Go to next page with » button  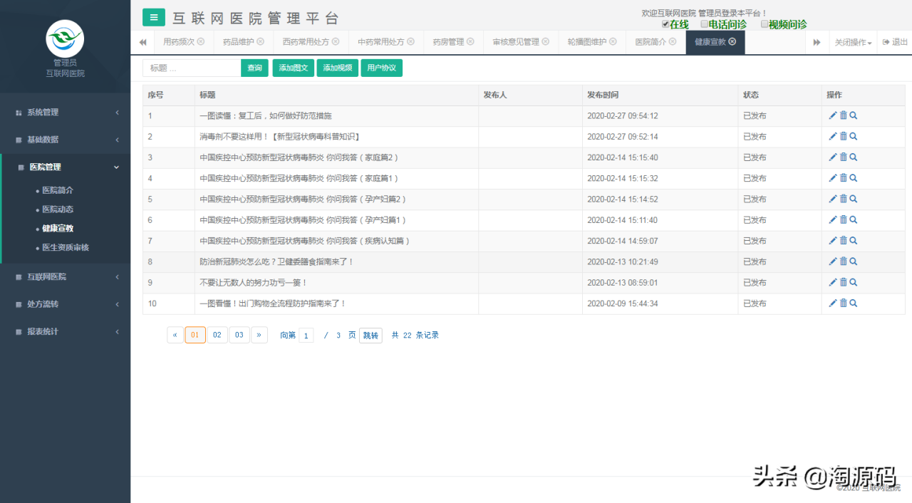tap(259, 336)
